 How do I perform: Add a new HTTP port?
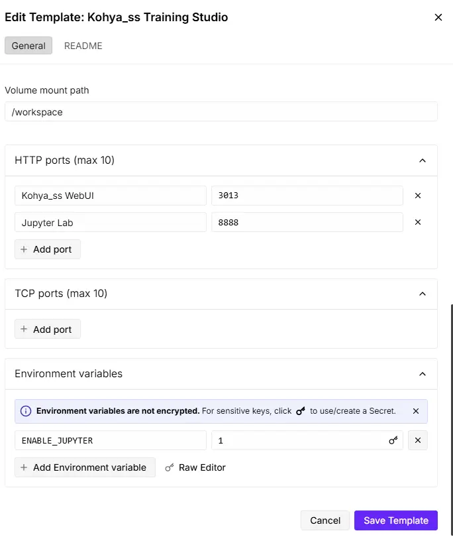click(47, 249)
